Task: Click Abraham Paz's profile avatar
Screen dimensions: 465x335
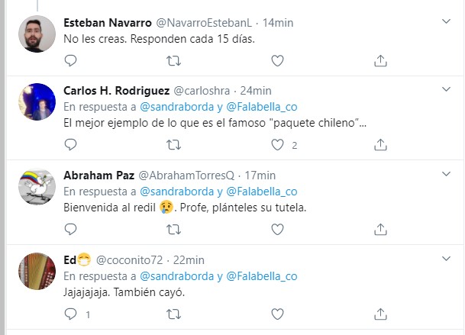Action: [x=37, y=185]
